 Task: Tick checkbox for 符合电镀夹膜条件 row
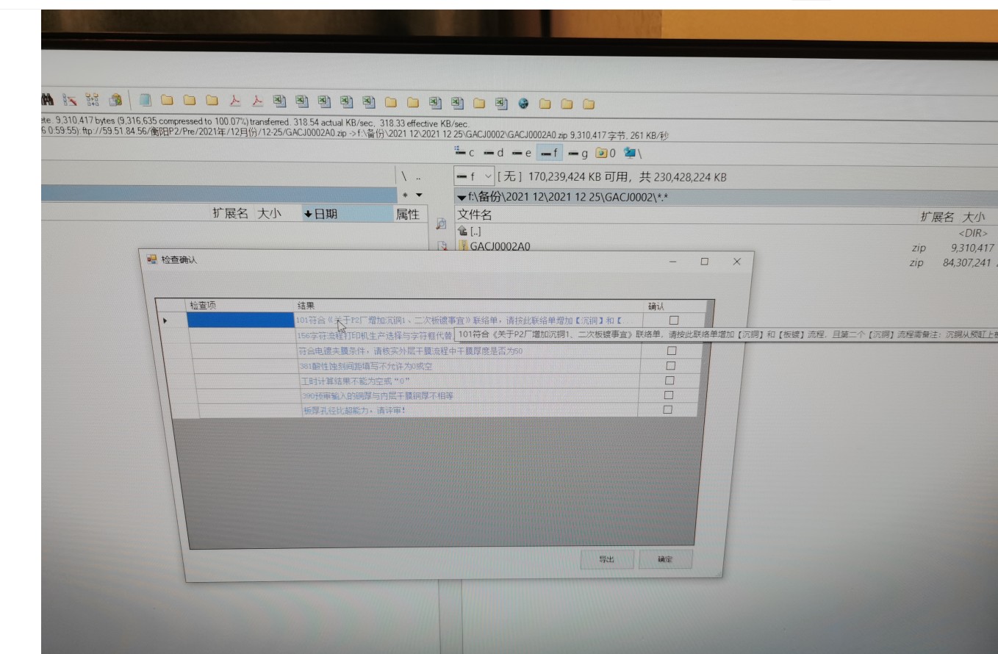click(671, 351)
